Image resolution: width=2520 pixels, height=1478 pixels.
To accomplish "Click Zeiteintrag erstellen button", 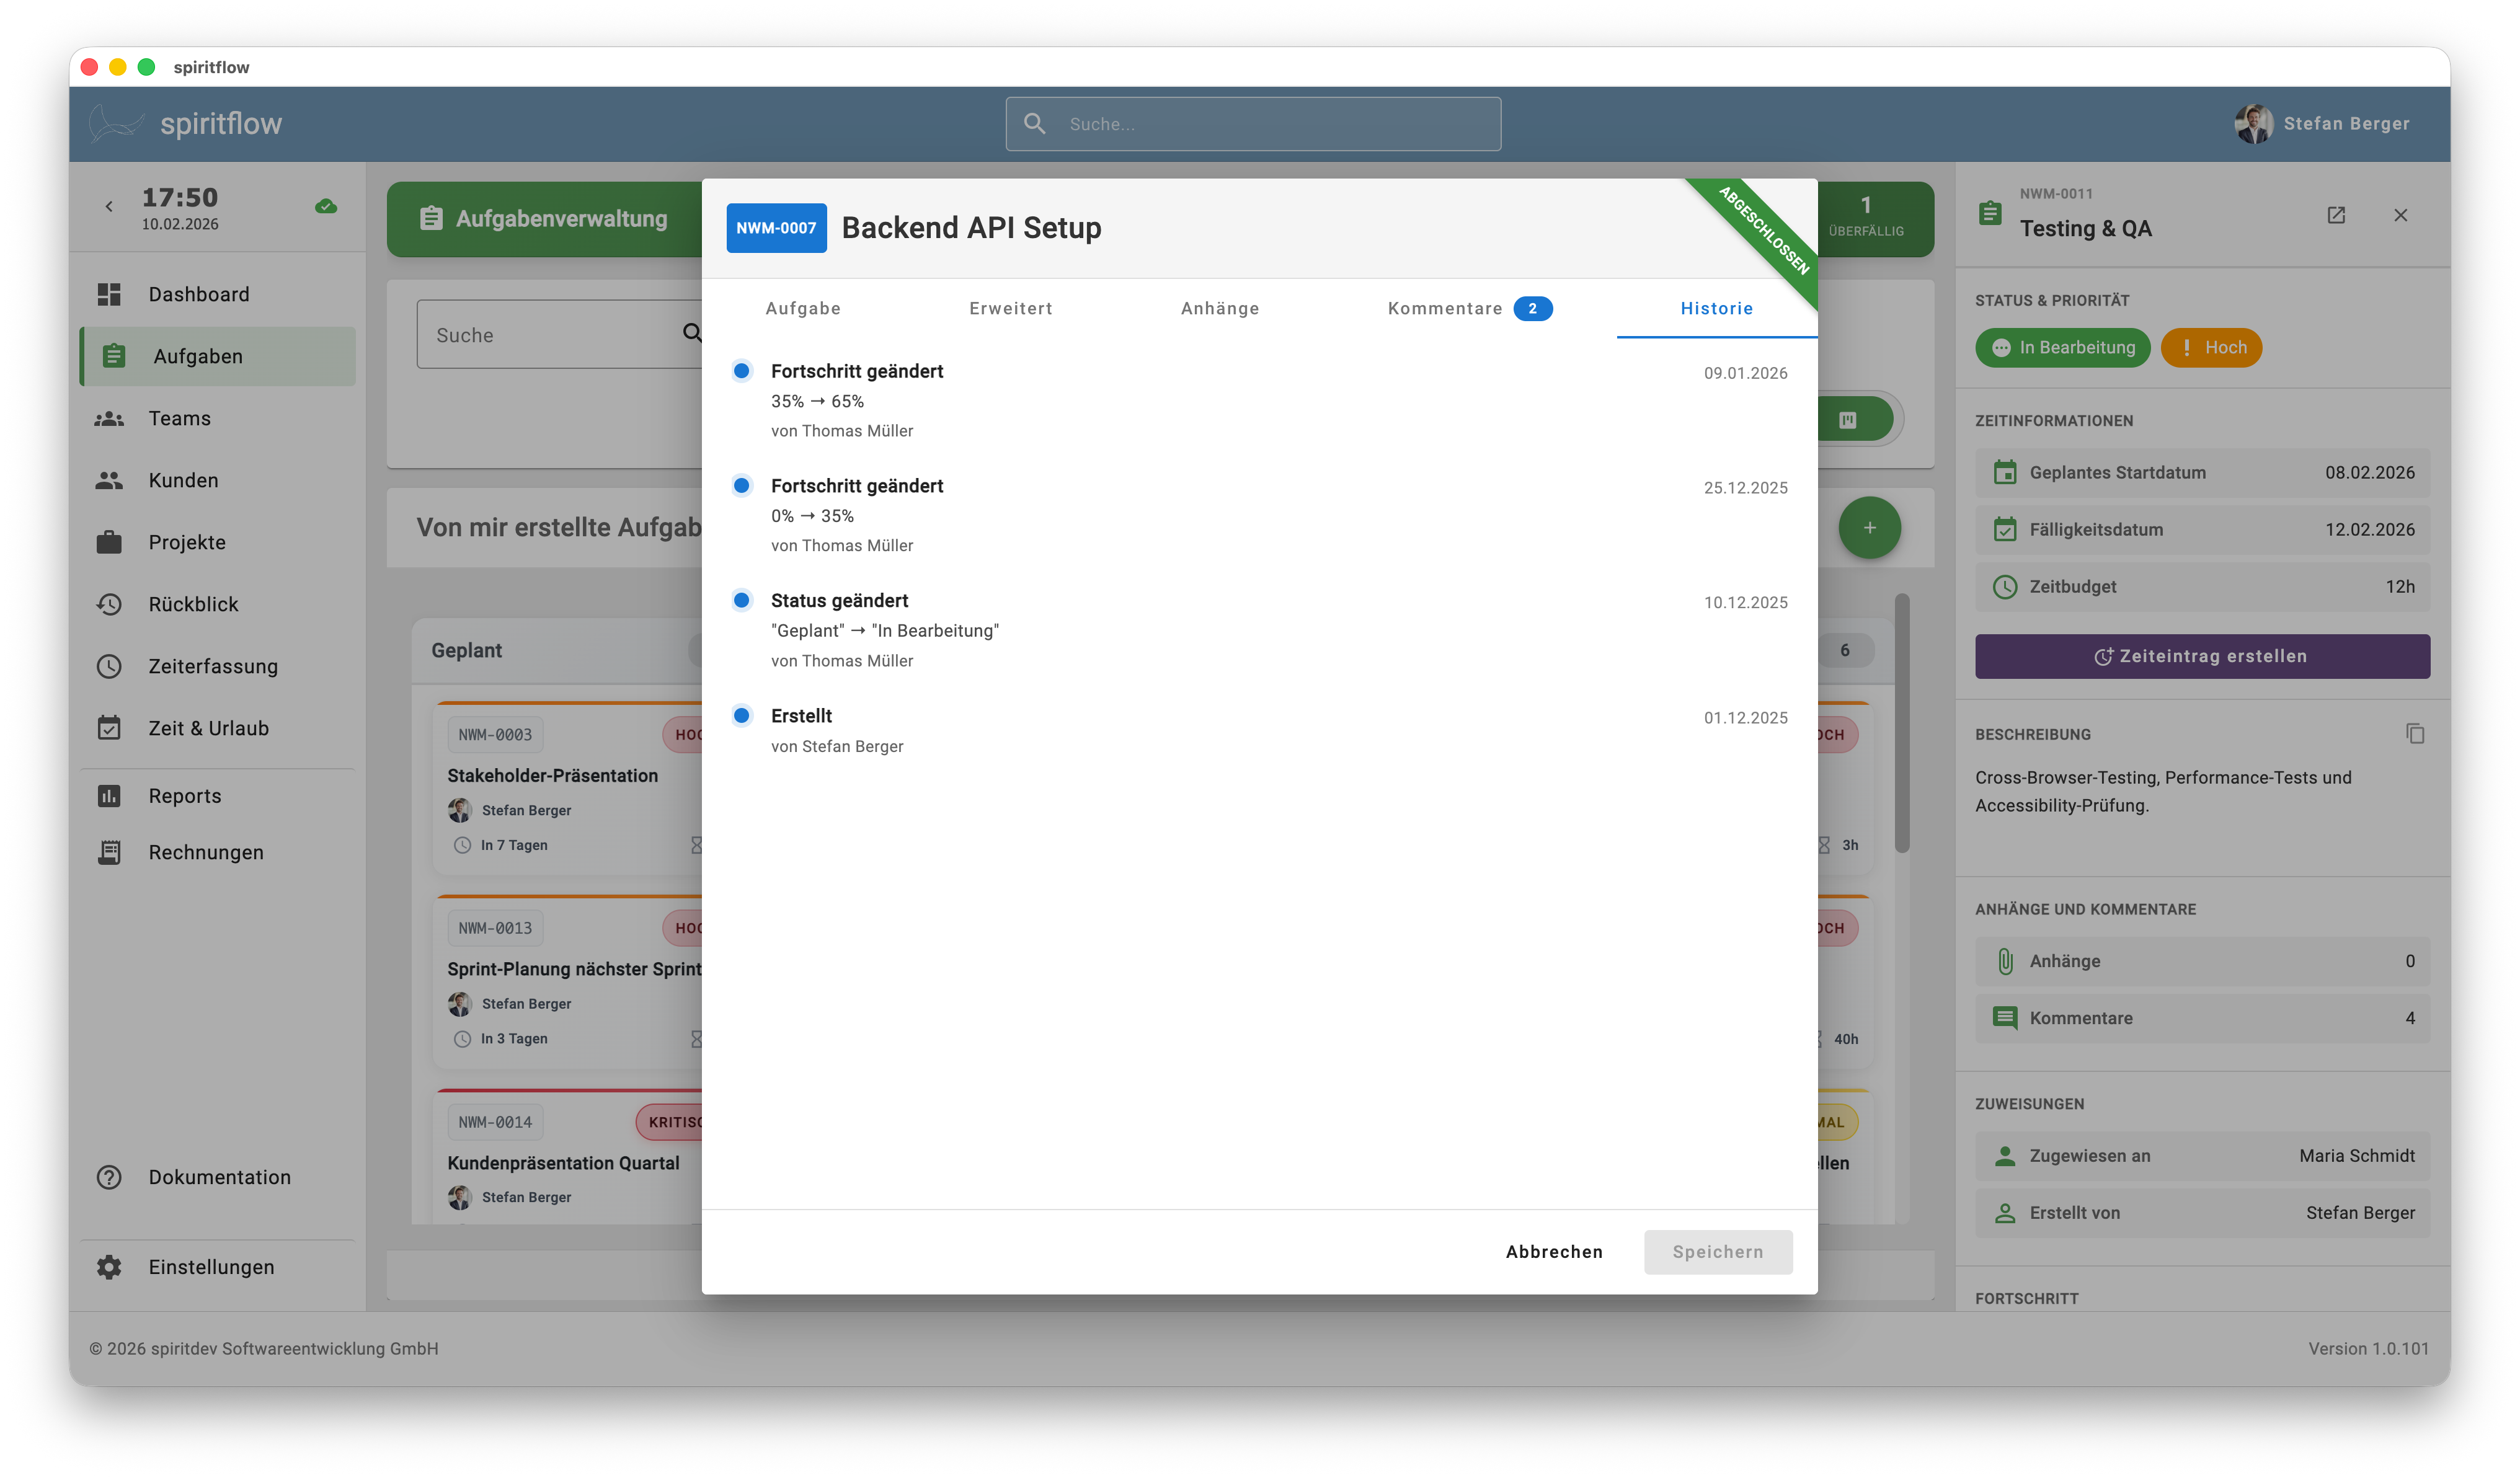I will coord(2201,656).
